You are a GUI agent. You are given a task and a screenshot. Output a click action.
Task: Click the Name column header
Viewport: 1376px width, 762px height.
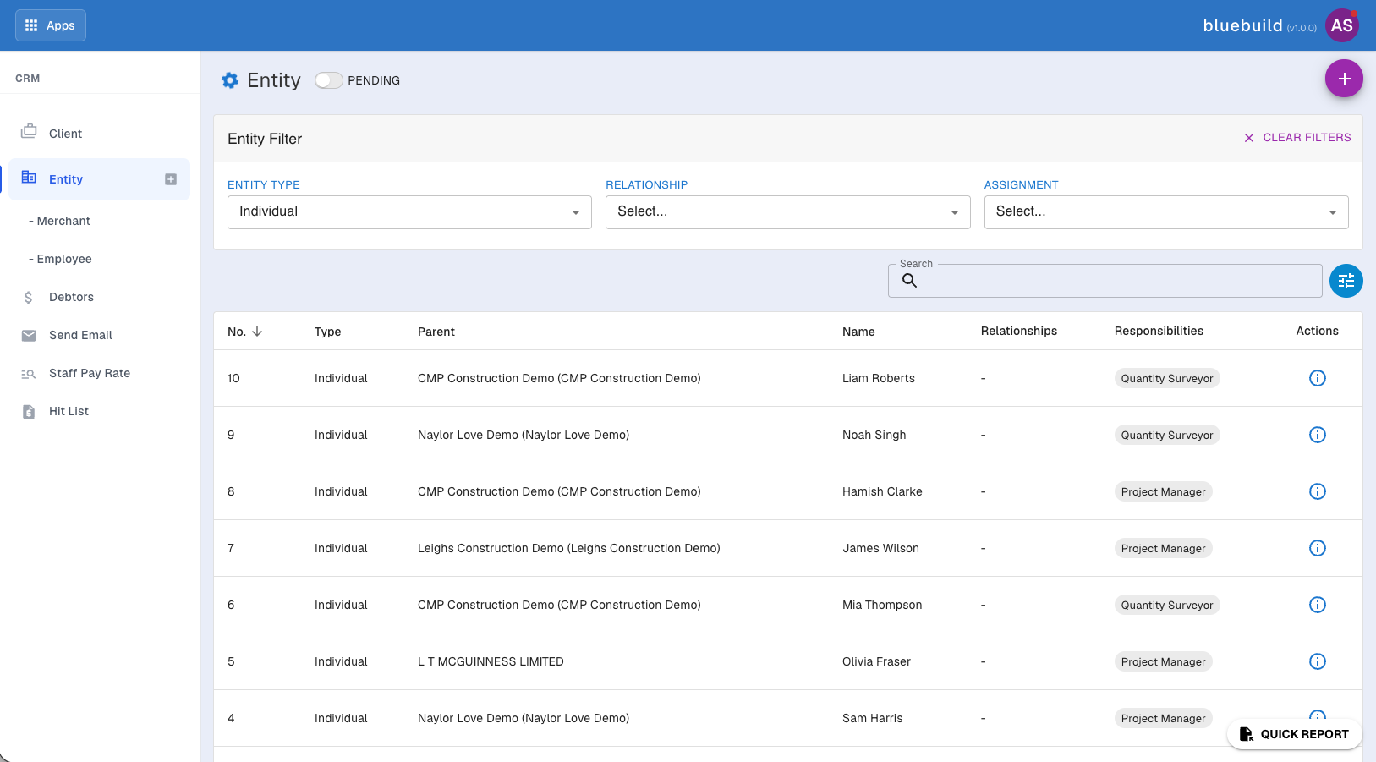pyautogui.click(x=858, y=332)
